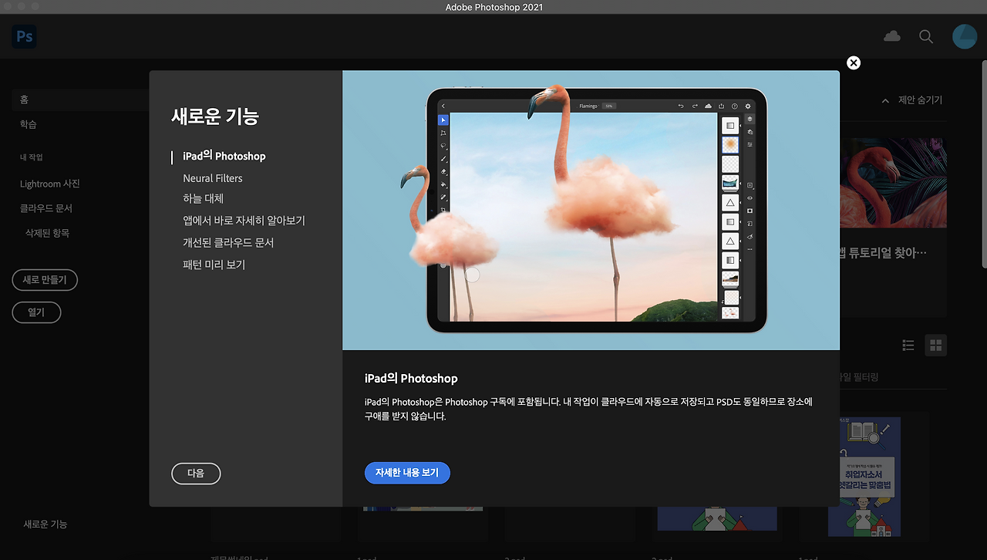Select 패턴 미리 보기 in the feature list

214,264
